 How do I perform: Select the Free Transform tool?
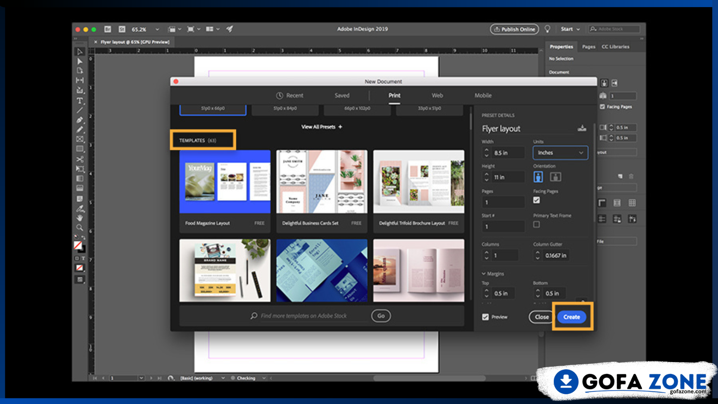tap(80, 169)
